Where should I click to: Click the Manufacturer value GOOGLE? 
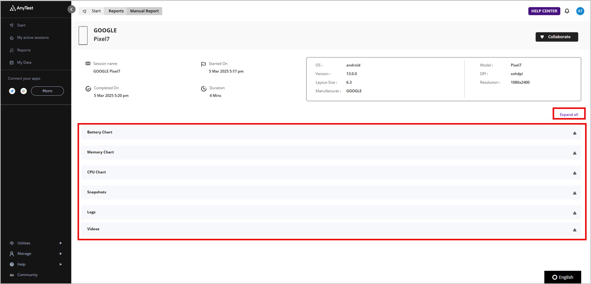[x=354, y=91]
